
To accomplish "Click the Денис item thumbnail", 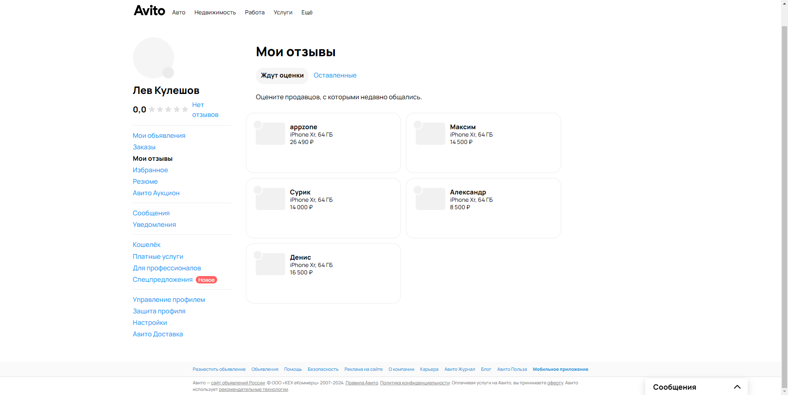I will pyautogui.click(x=270, y=264).
